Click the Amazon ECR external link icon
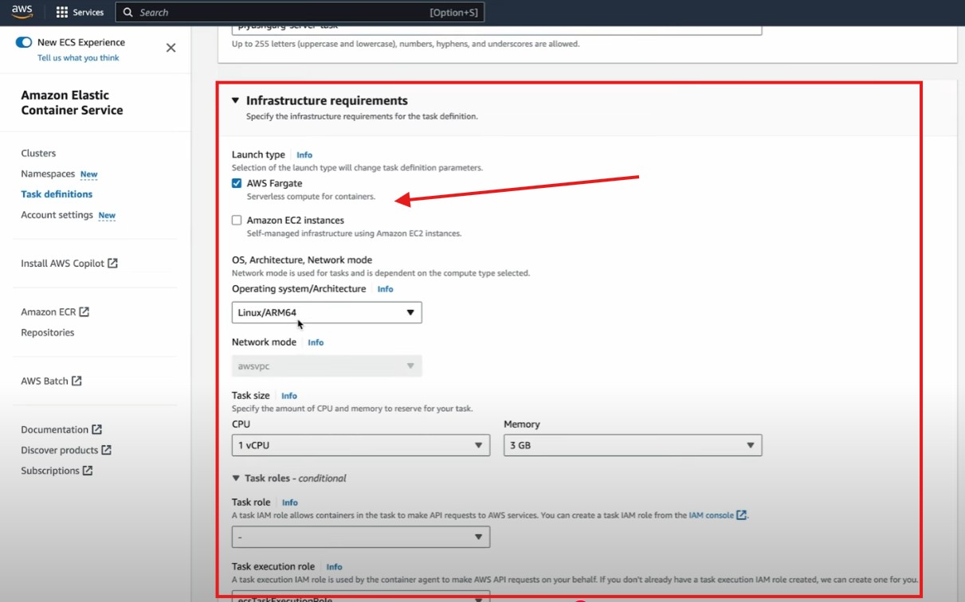Image resolution: width=965 pixels, height=602 pixels. 84,311
